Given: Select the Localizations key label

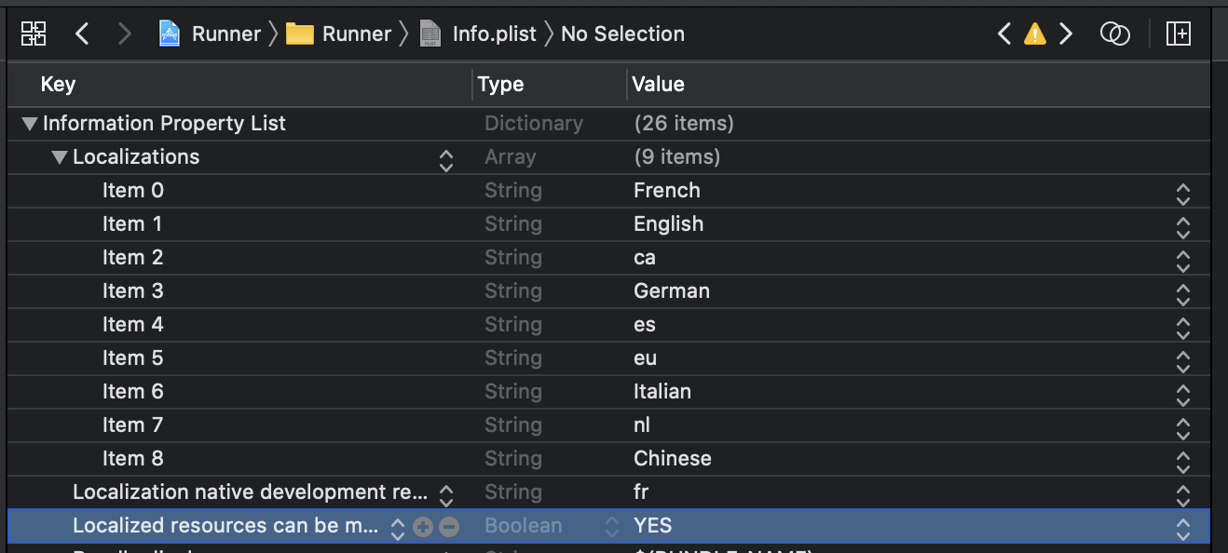Looking at the screenshot, I should [136, 157].
